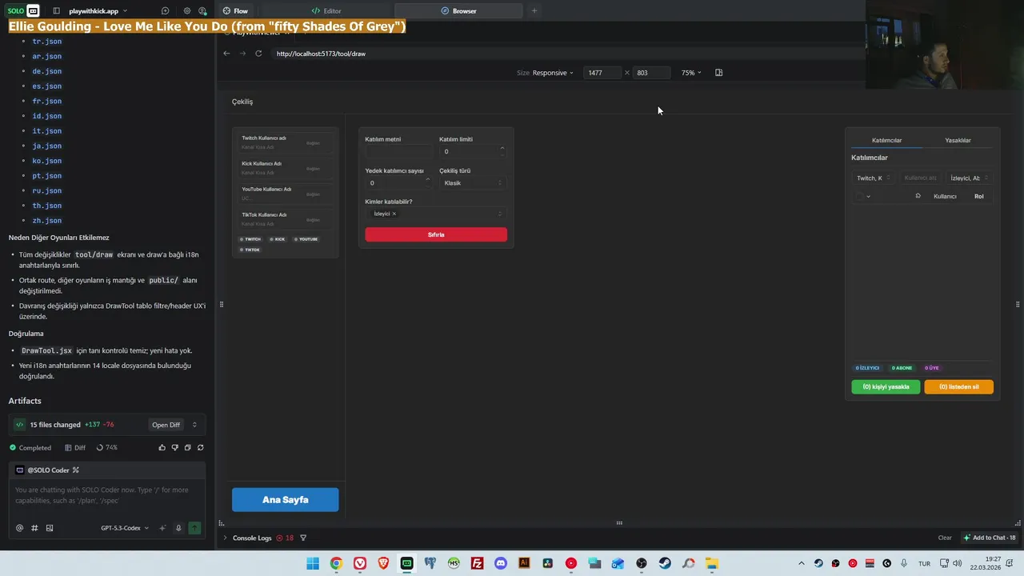Viewport: 1024px width, 576px height.
Task: Click the thumbs down feedback icon
Action: (175, 448)
